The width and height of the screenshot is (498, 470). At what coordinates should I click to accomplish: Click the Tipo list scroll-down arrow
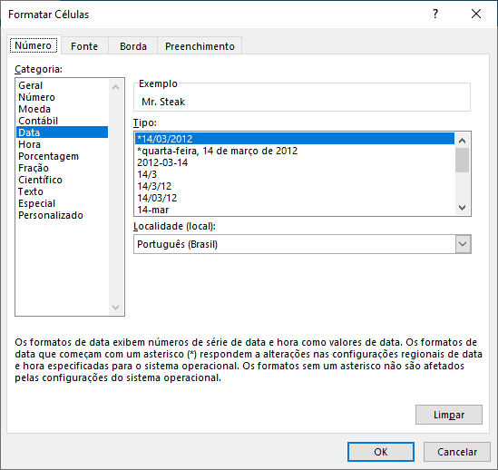[x=462, y=208]
